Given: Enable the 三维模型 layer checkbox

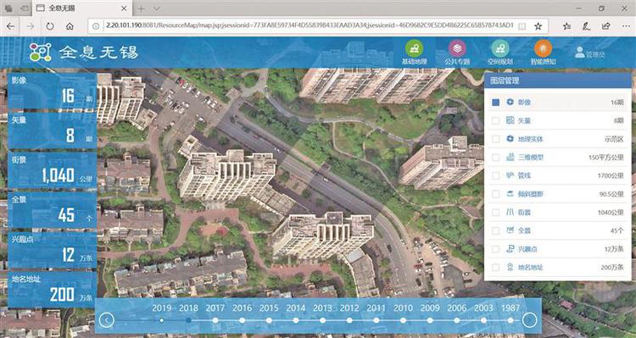Looking at the screenshot, I should [496, 158].
